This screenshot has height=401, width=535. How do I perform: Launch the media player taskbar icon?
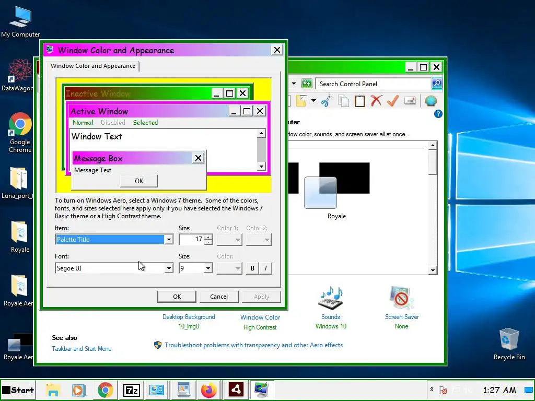[x=78, y=390]
